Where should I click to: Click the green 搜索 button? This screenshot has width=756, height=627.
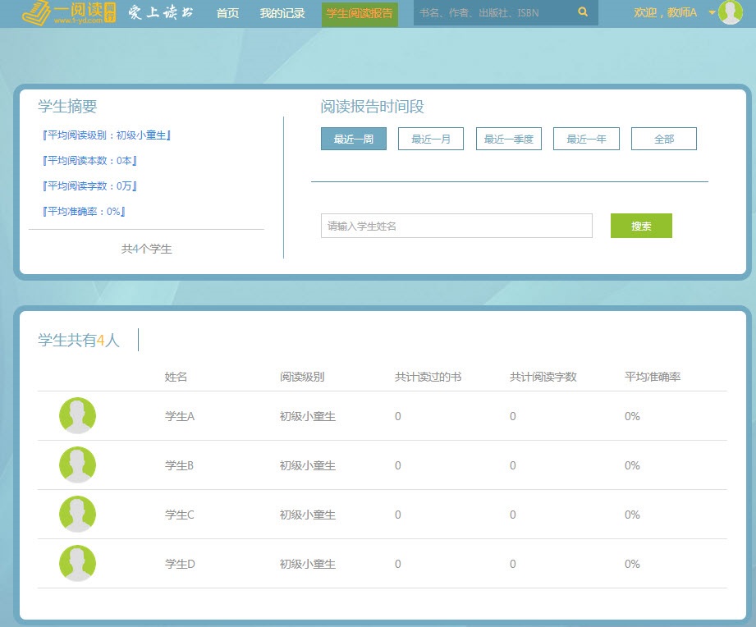[x=641, y=227]
